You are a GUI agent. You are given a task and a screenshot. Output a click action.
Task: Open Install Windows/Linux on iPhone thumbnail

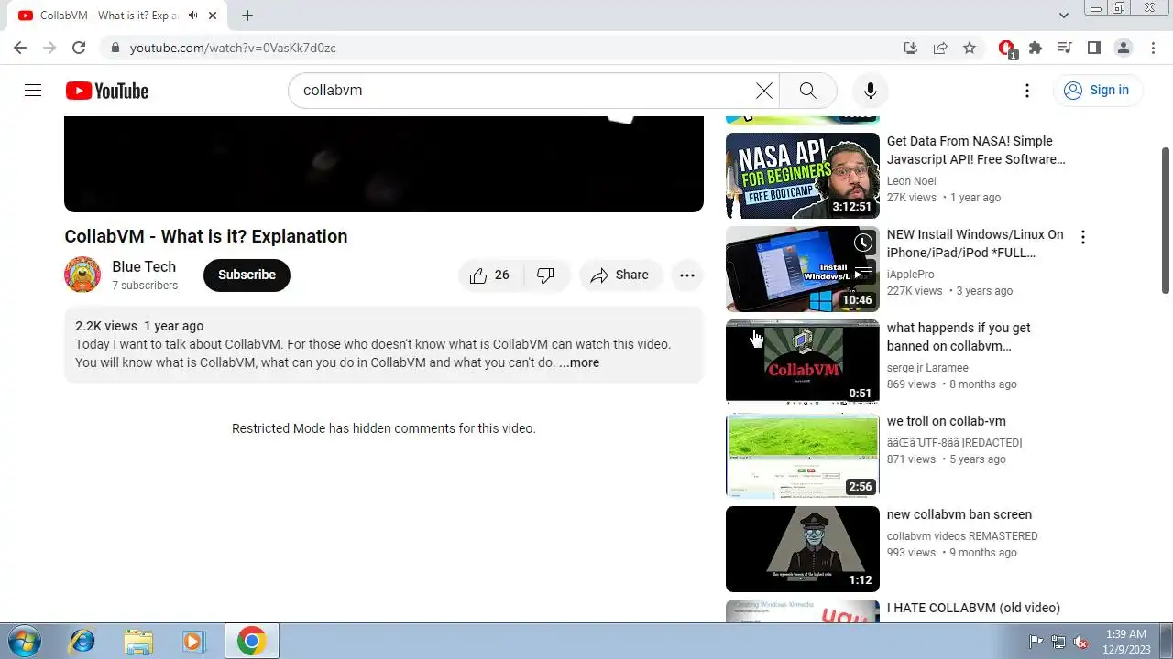pos(803,269)
